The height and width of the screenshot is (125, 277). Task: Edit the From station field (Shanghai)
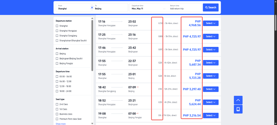tap(74, 7)
